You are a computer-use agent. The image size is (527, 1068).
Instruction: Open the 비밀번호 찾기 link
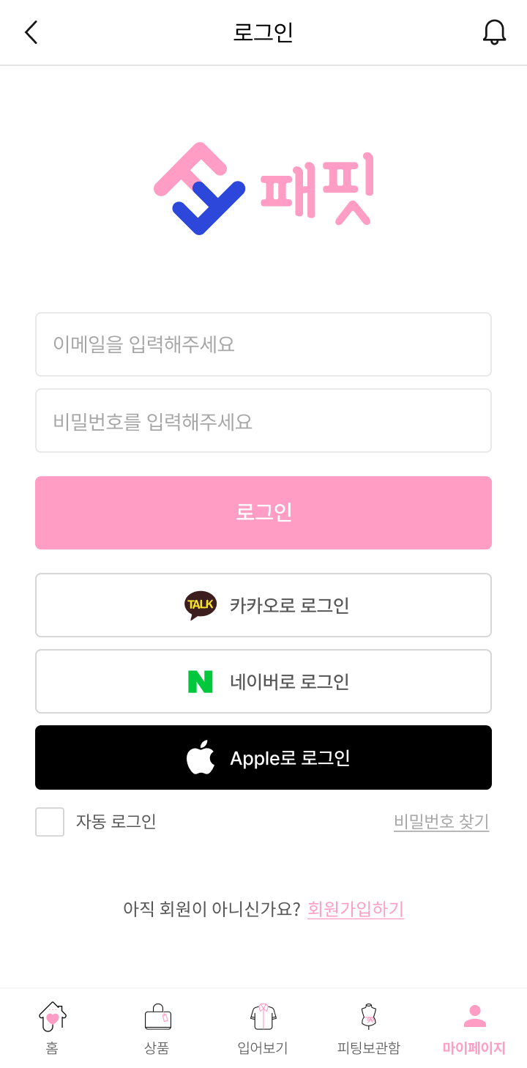(441, 822)
